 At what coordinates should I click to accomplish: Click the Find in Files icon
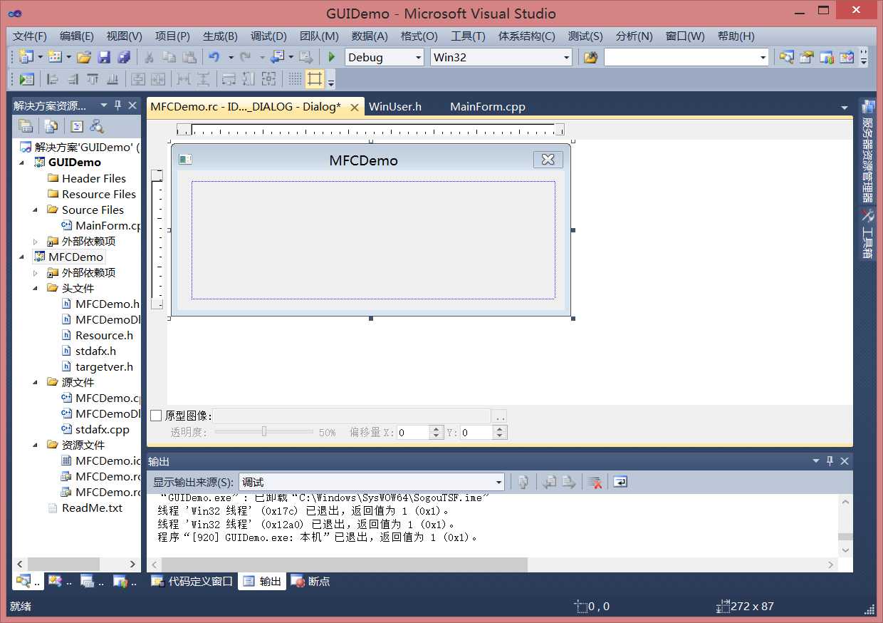tap(590, 57)
